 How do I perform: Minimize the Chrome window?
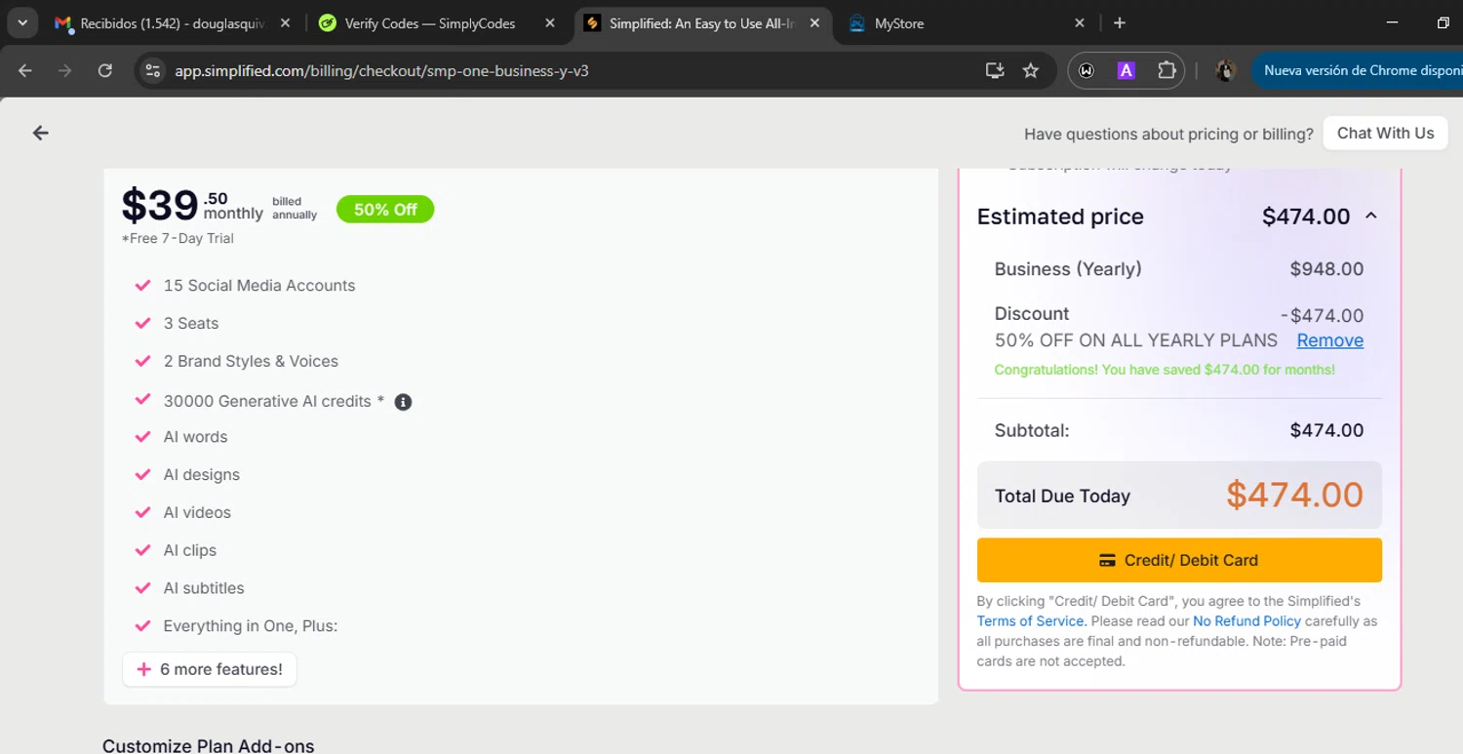pos(1392,22)
